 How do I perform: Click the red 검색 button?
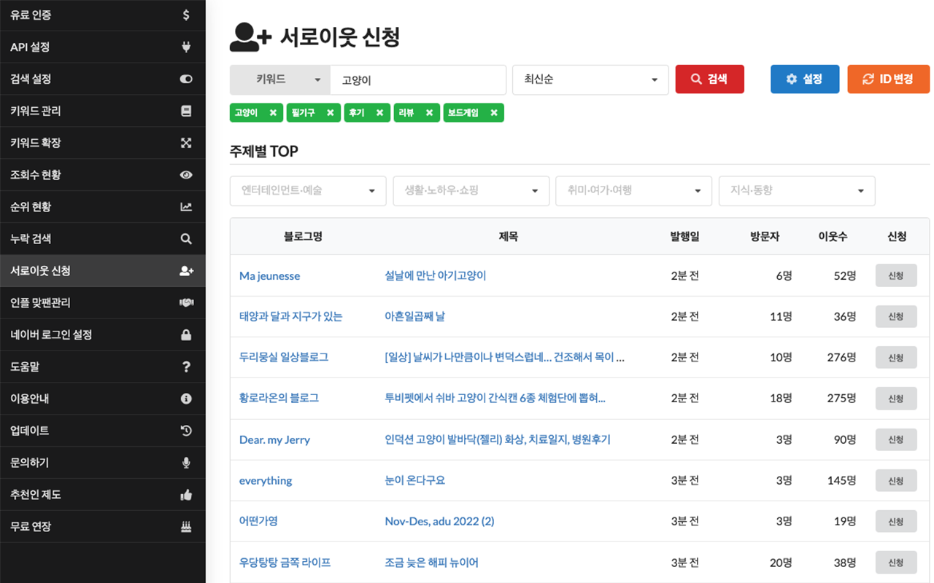pos(709,79)
